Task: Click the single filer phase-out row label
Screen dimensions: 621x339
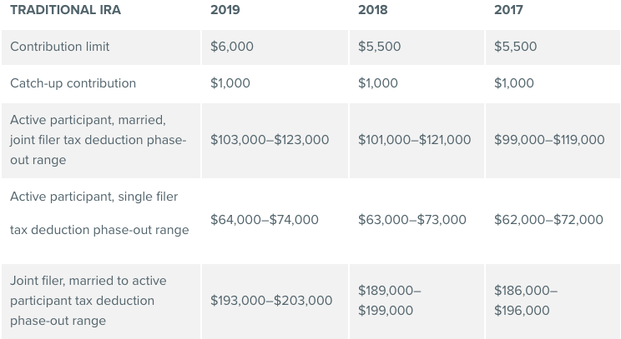Action: [98, 213]
